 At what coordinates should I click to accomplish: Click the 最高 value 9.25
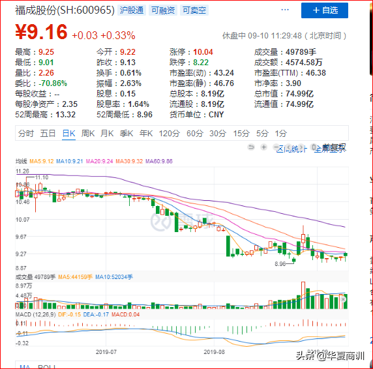(x=46, y=52)
